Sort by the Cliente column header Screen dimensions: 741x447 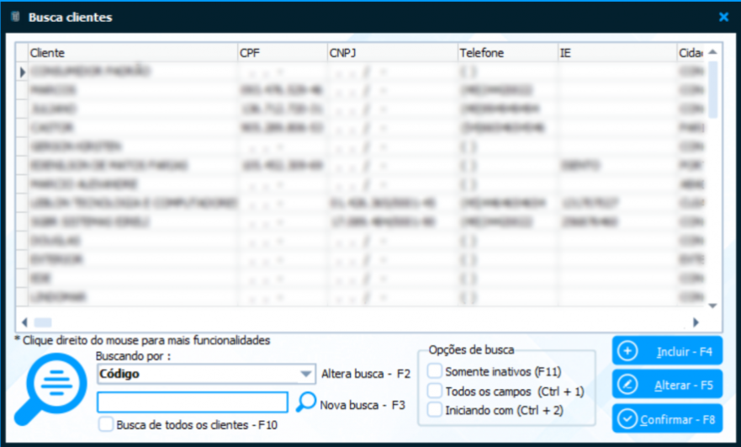(132, 52)
